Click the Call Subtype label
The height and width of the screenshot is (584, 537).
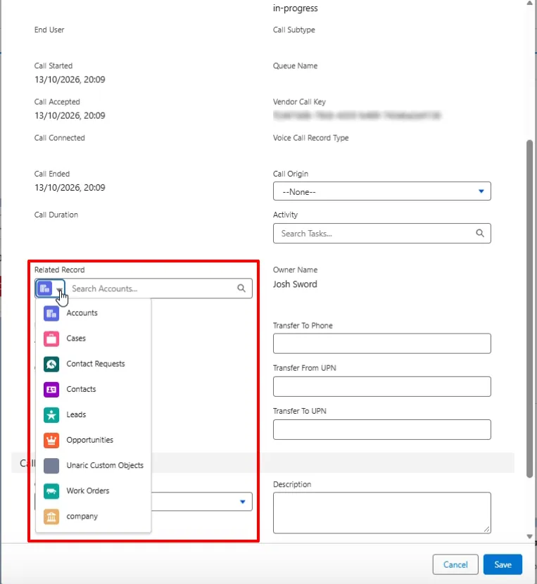tap(294, 30)
